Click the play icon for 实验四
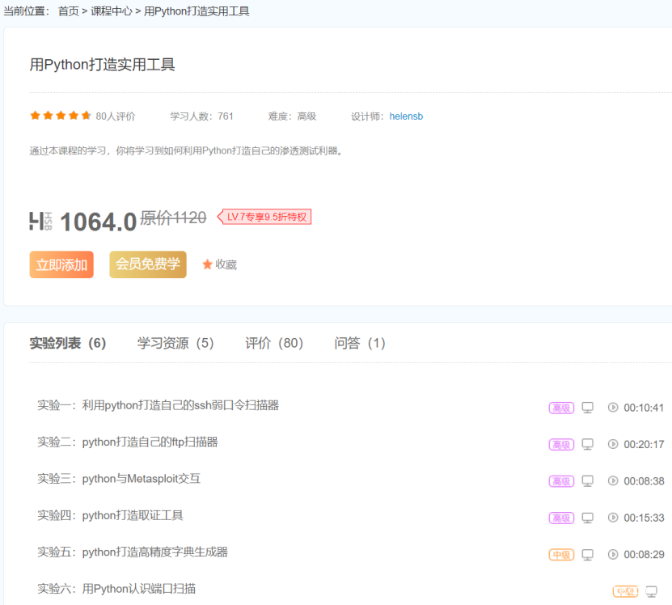Viewport: 672px width, 605px height. [x=613, y=518]
